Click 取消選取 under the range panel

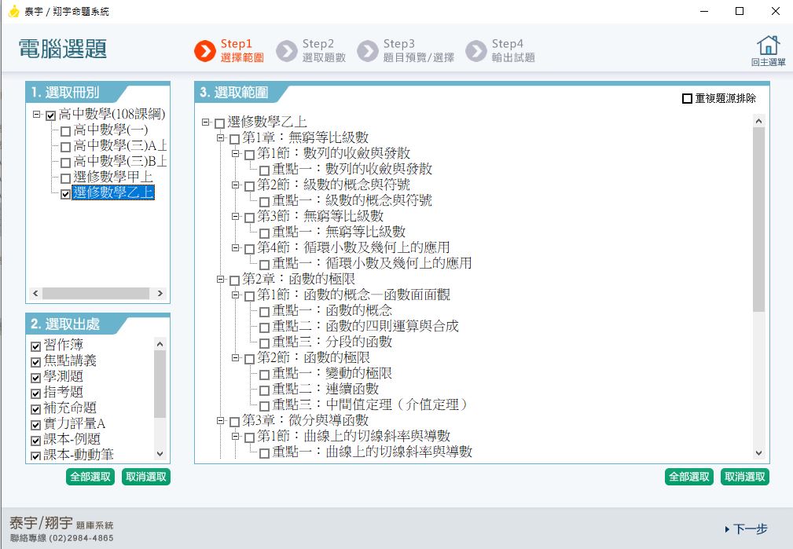745,477
